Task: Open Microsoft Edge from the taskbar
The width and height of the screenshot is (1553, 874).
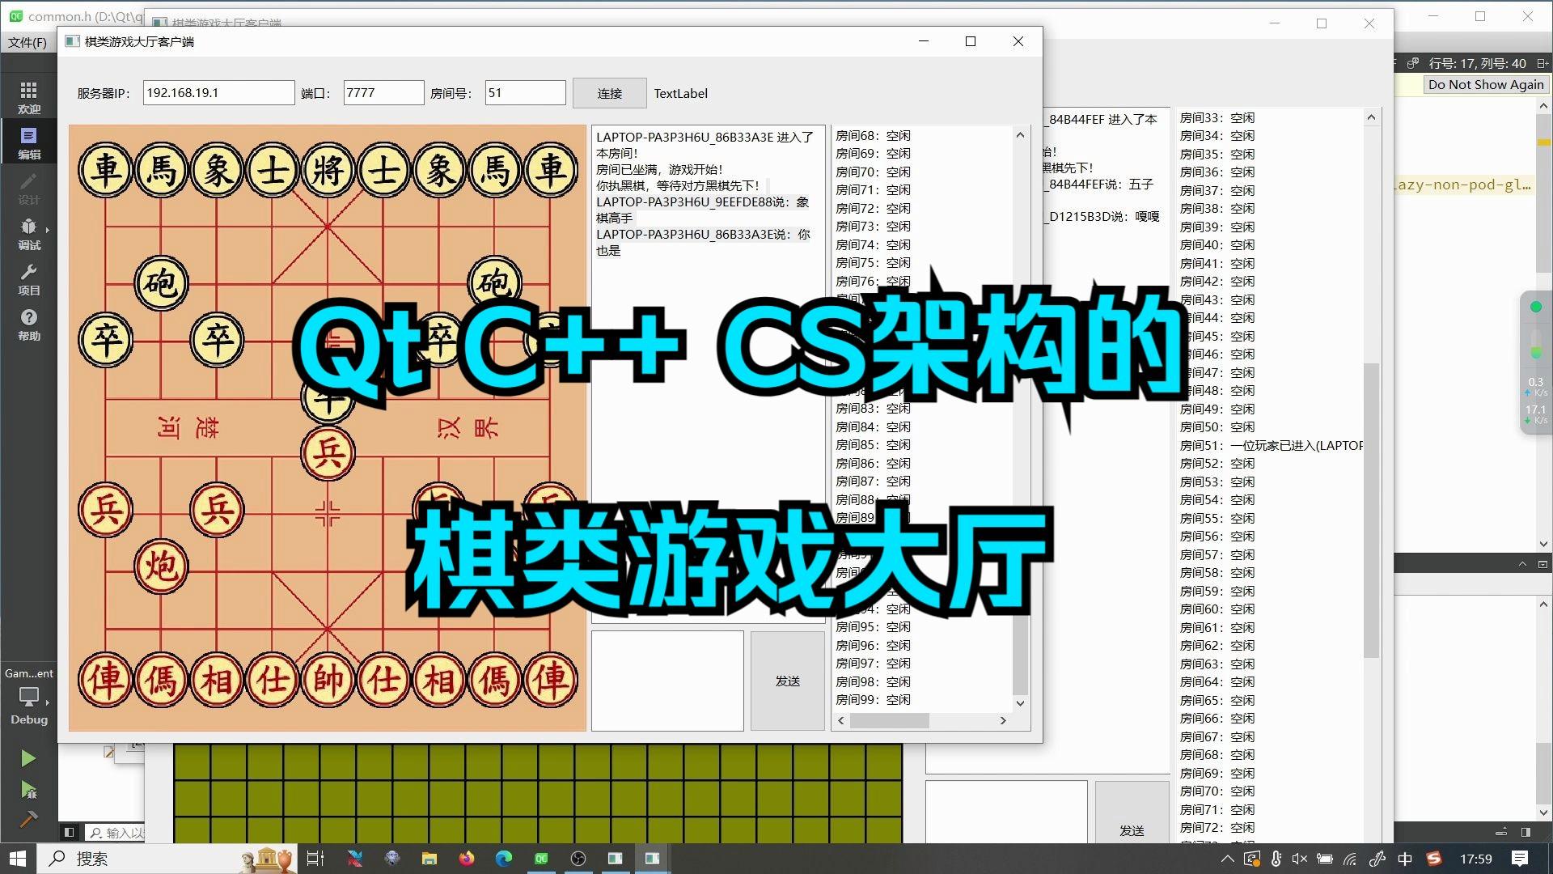Action: click(x=504, y=859)
